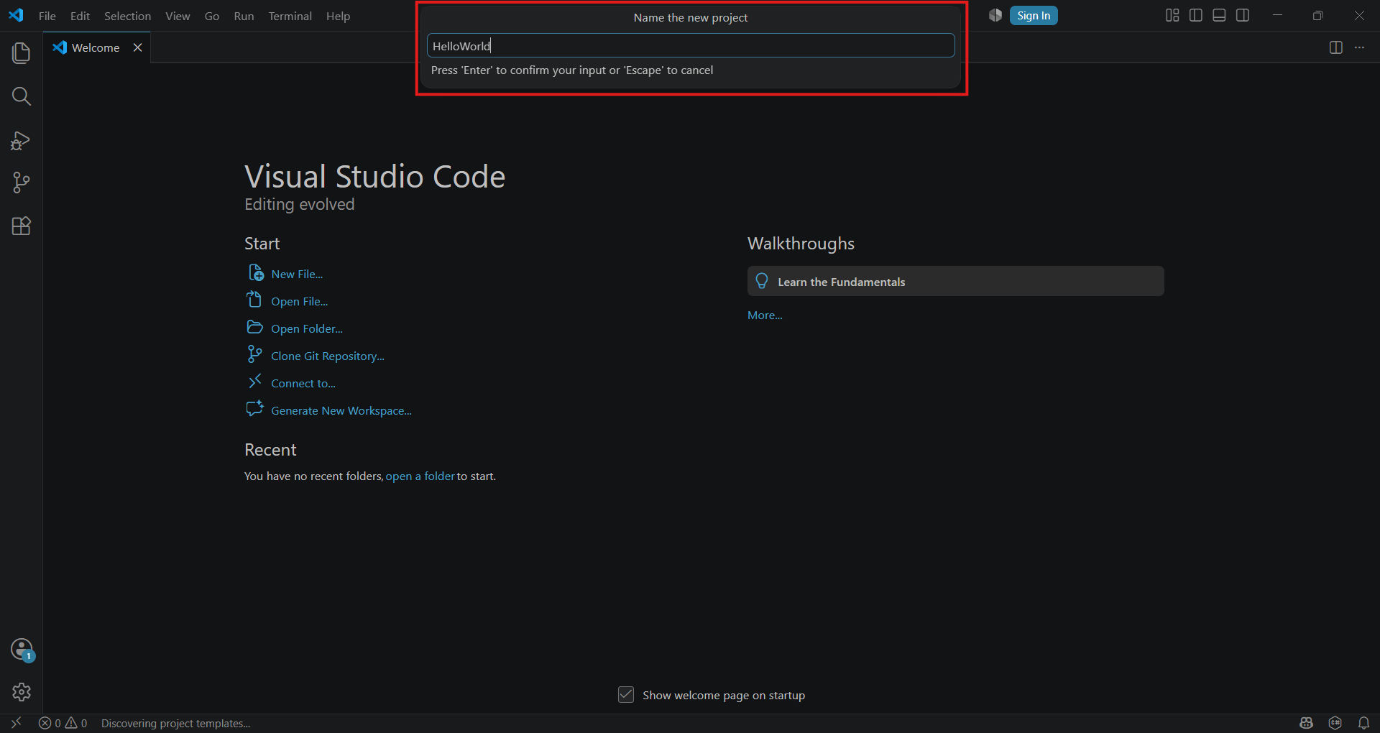Click the Clone Git Repository icon
Screen dimensions: 1380x733
tap(254, 354)
